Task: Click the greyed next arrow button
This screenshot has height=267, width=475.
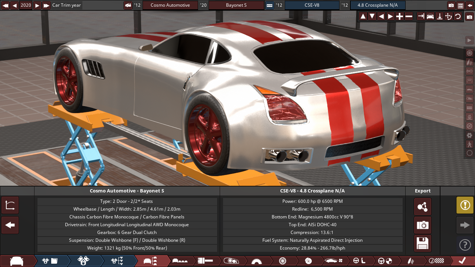Action: pos(465,225)
